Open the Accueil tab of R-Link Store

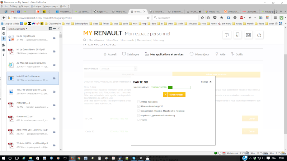(110, 54)
